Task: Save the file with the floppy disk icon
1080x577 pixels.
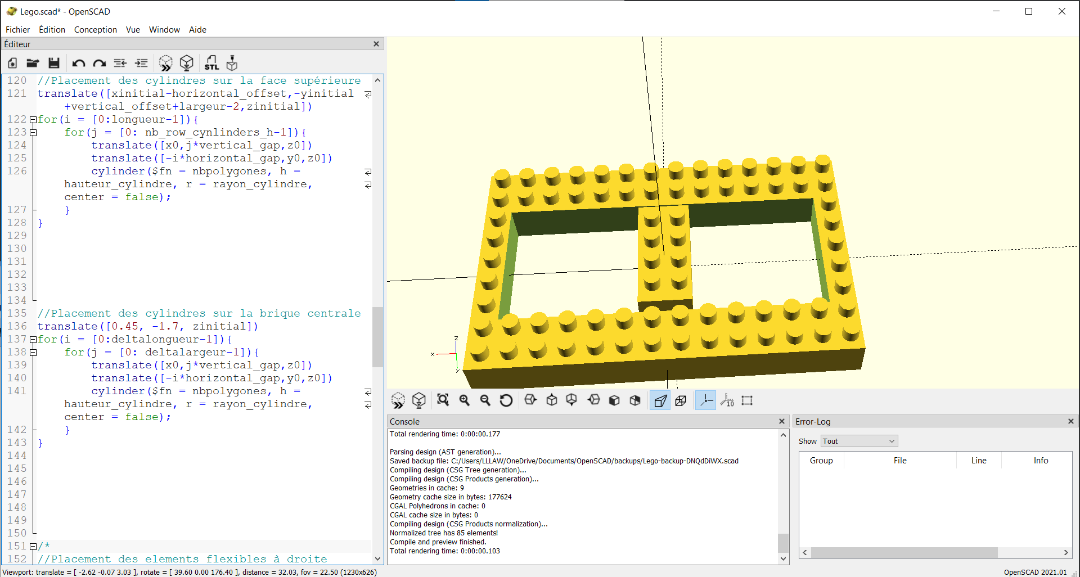Action: click(x=54, y=63)
